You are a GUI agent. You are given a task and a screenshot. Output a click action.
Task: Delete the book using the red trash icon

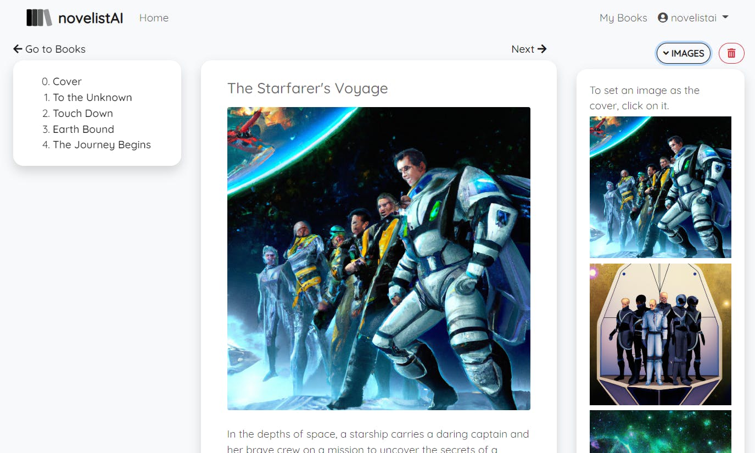tap(731, 53)
